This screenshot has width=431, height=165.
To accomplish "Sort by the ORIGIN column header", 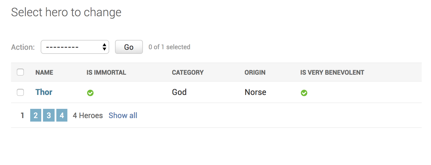I will [255, 72].
